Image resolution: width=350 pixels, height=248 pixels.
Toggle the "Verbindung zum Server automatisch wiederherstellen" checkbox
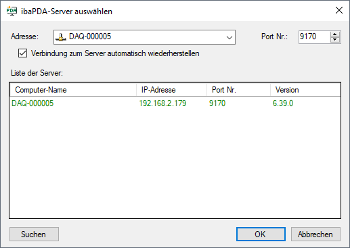pyautogui.click(x=22, y=53)
